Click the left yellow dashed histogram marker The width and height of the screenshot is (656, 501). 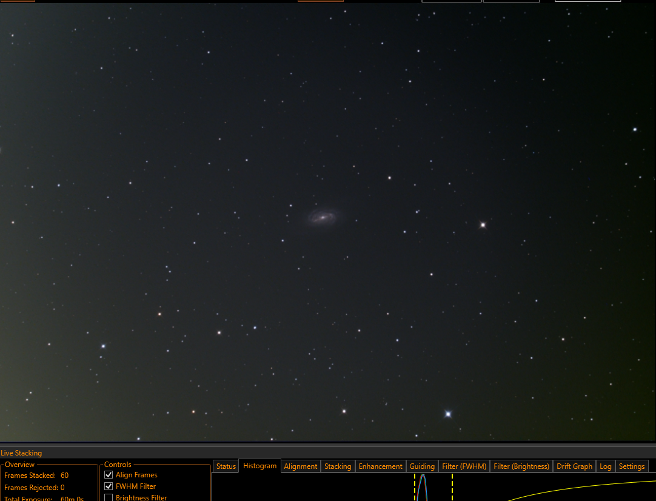(415, 487)
